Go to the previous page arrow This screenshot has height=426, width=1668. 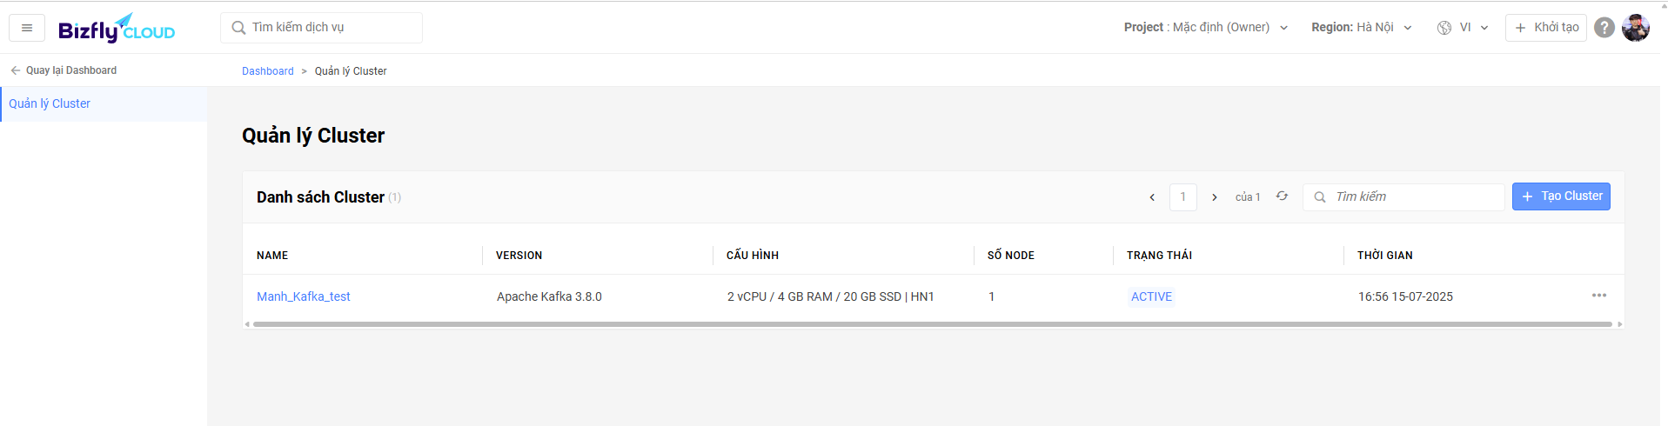click(1152, 197)
